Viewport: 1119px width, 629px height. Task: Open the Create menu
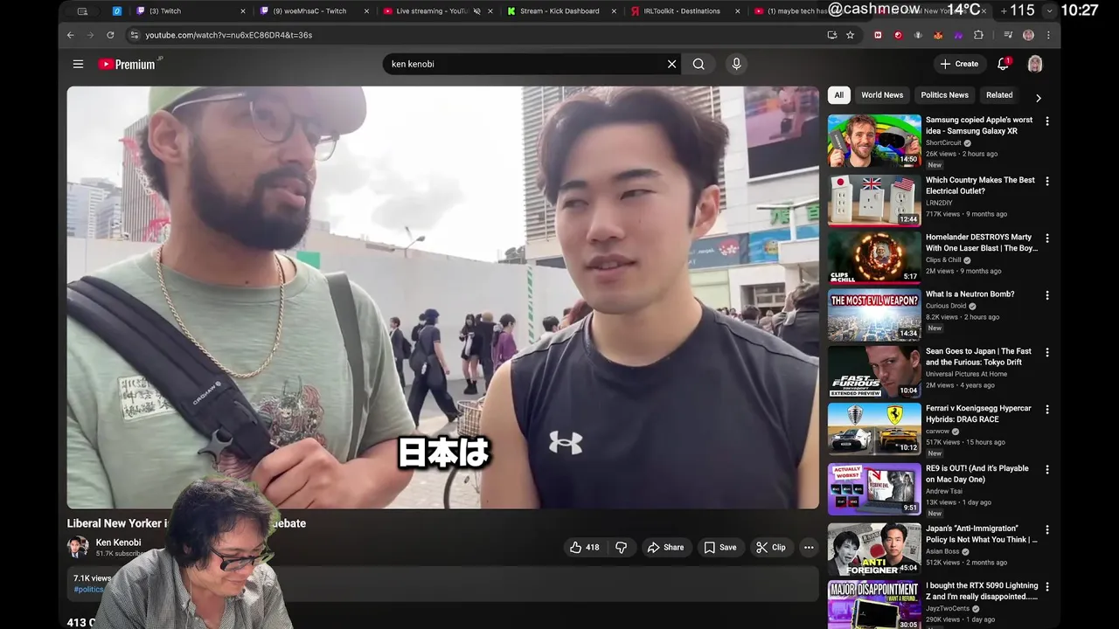coord(959,64)
